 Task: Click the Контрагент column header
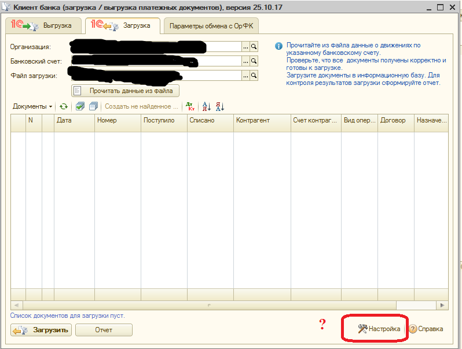[x=262, y=123]
